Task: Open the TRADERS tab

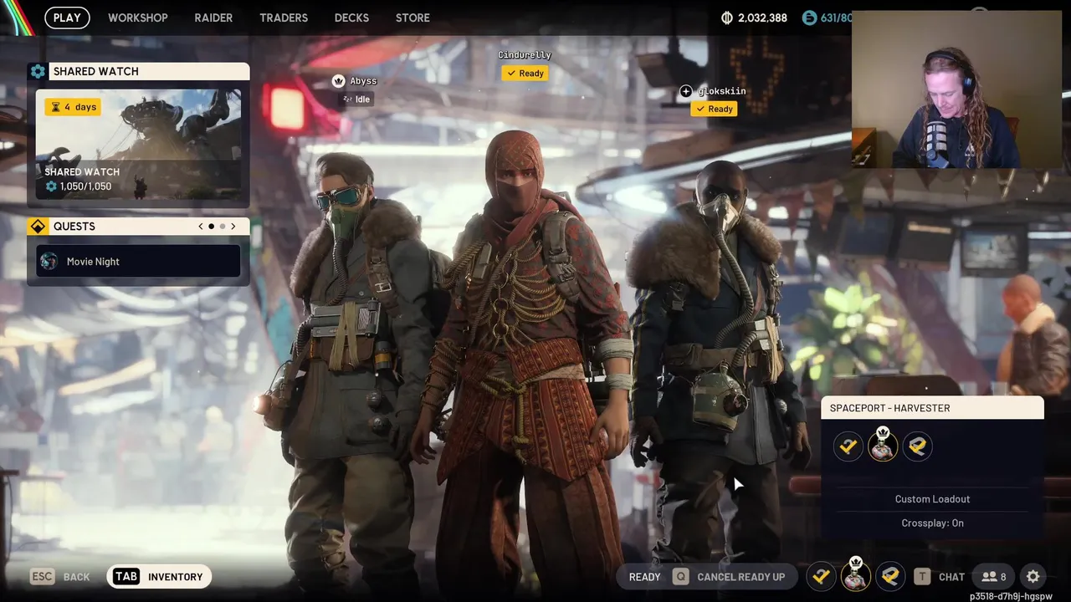Action: (284, 18)
